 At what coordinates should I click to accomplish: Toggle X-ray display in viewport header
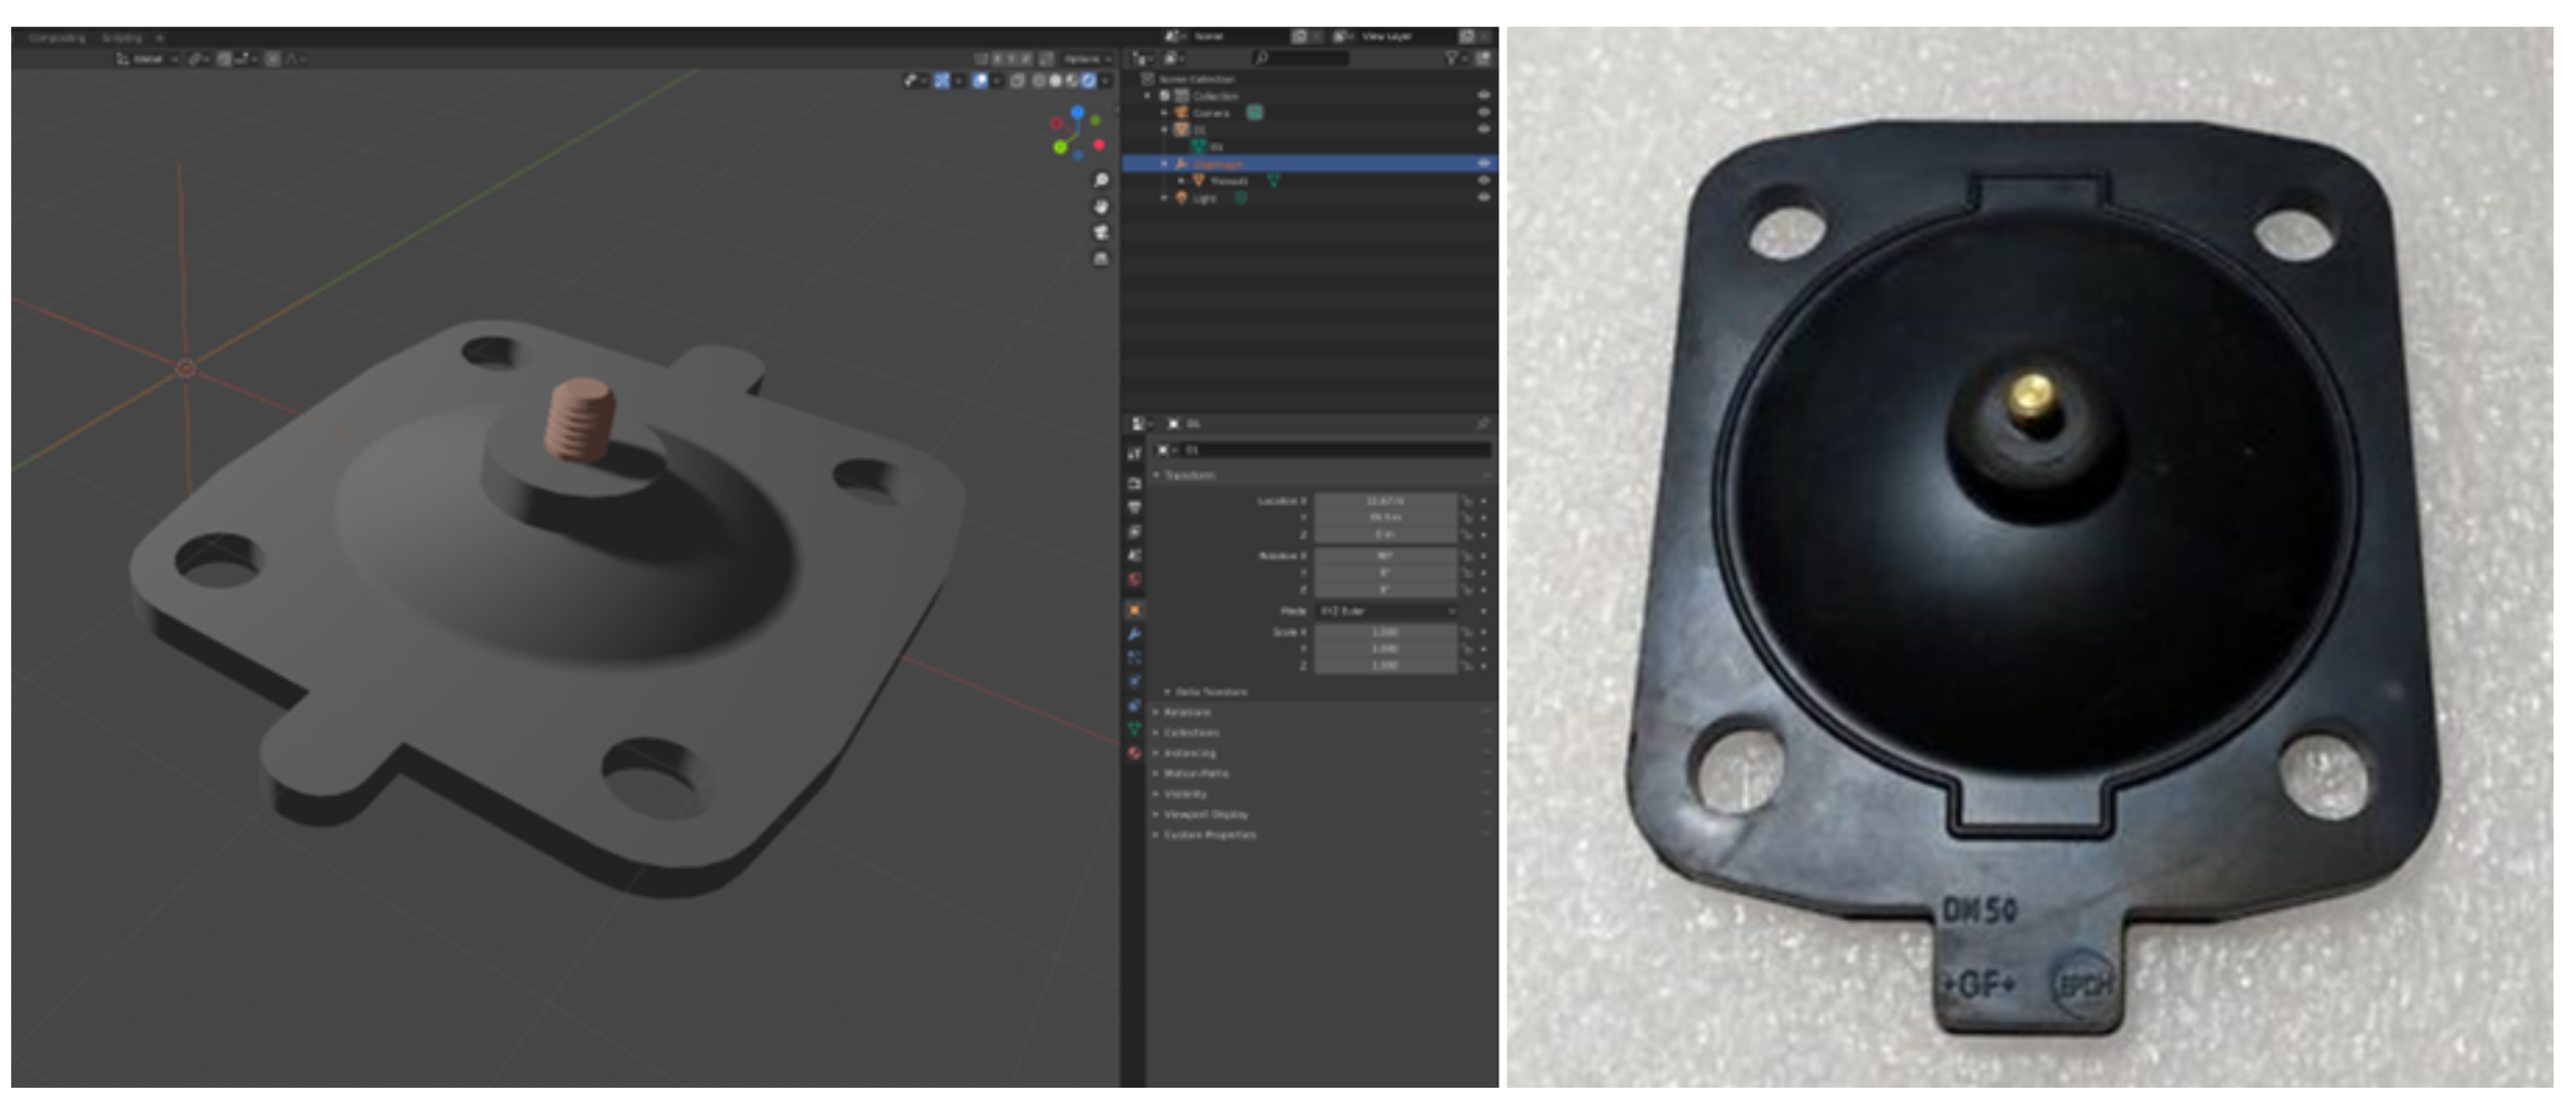coord(1018,81)
